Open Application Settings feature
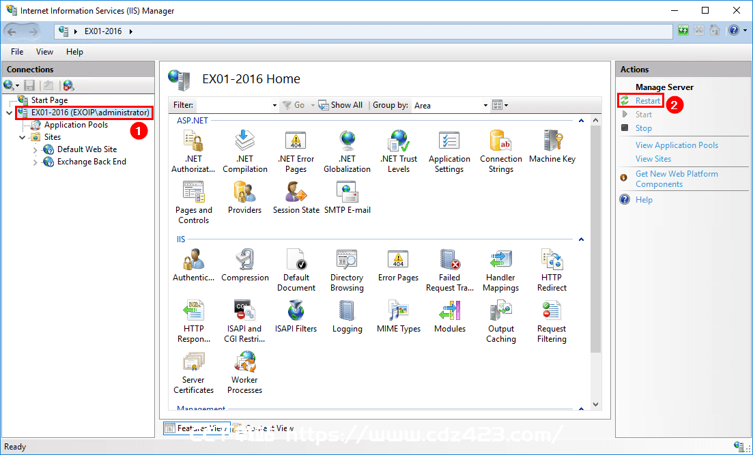This screenshot has height=455, width=753. pos(449,151)
